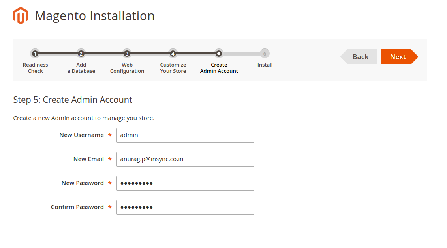The height and width of the screenshot is (248, 447).
Task: Click the Confirm Password label
Action: pyautogui.click(x=77, y=207)
